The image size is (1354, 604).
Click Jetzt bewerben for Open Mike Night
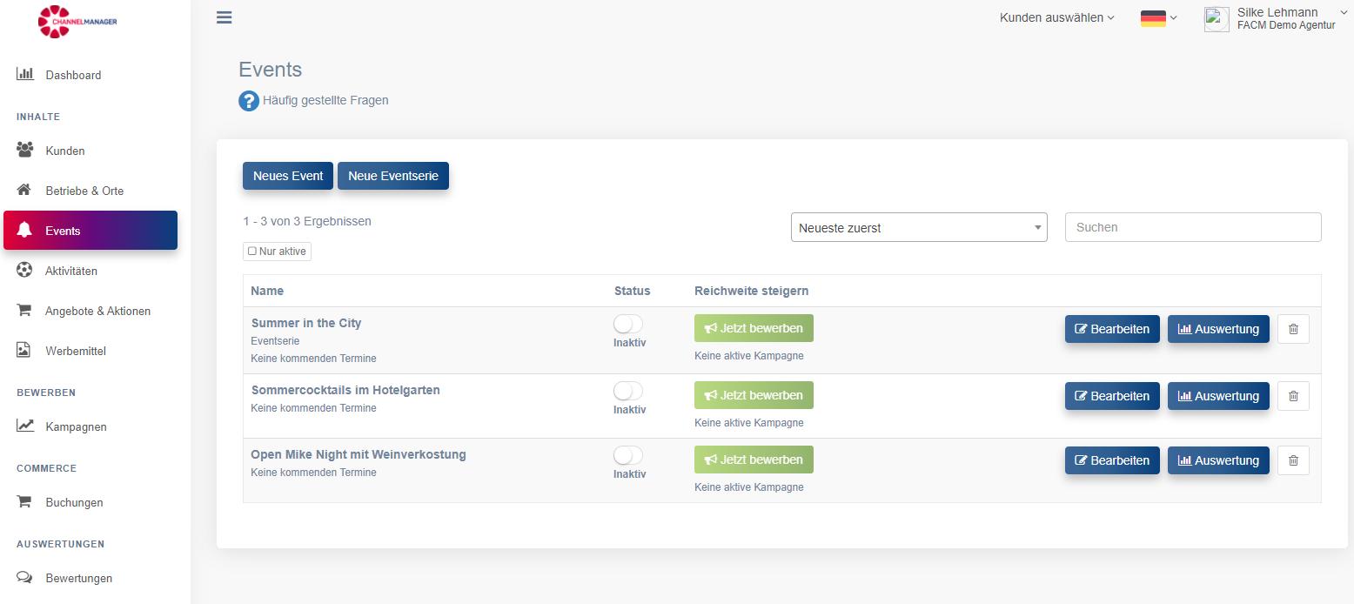[754, 460]
